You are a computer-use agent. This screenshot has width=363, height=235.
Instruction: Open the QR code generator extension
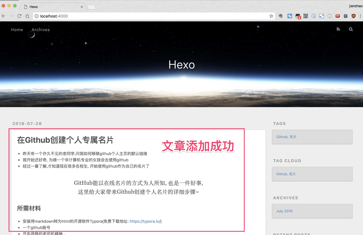(306, 16)
